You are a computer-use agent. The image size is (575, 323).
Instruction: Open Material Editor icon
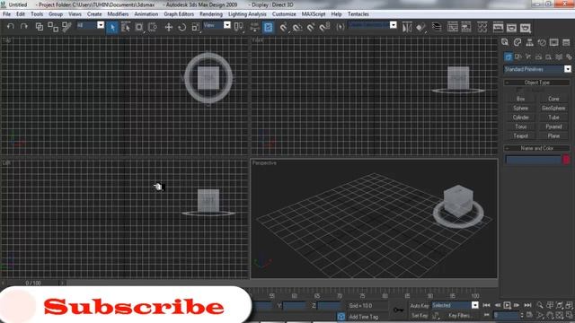(482, 27)
